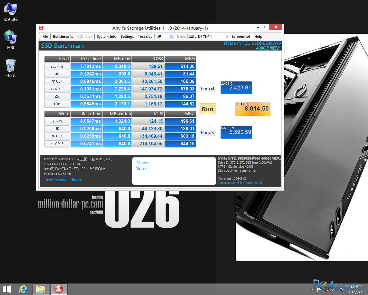This screenshot has height=295, width=368.
Task: Select the 42,261.50 IOPS value
Action: coord(148,82)
